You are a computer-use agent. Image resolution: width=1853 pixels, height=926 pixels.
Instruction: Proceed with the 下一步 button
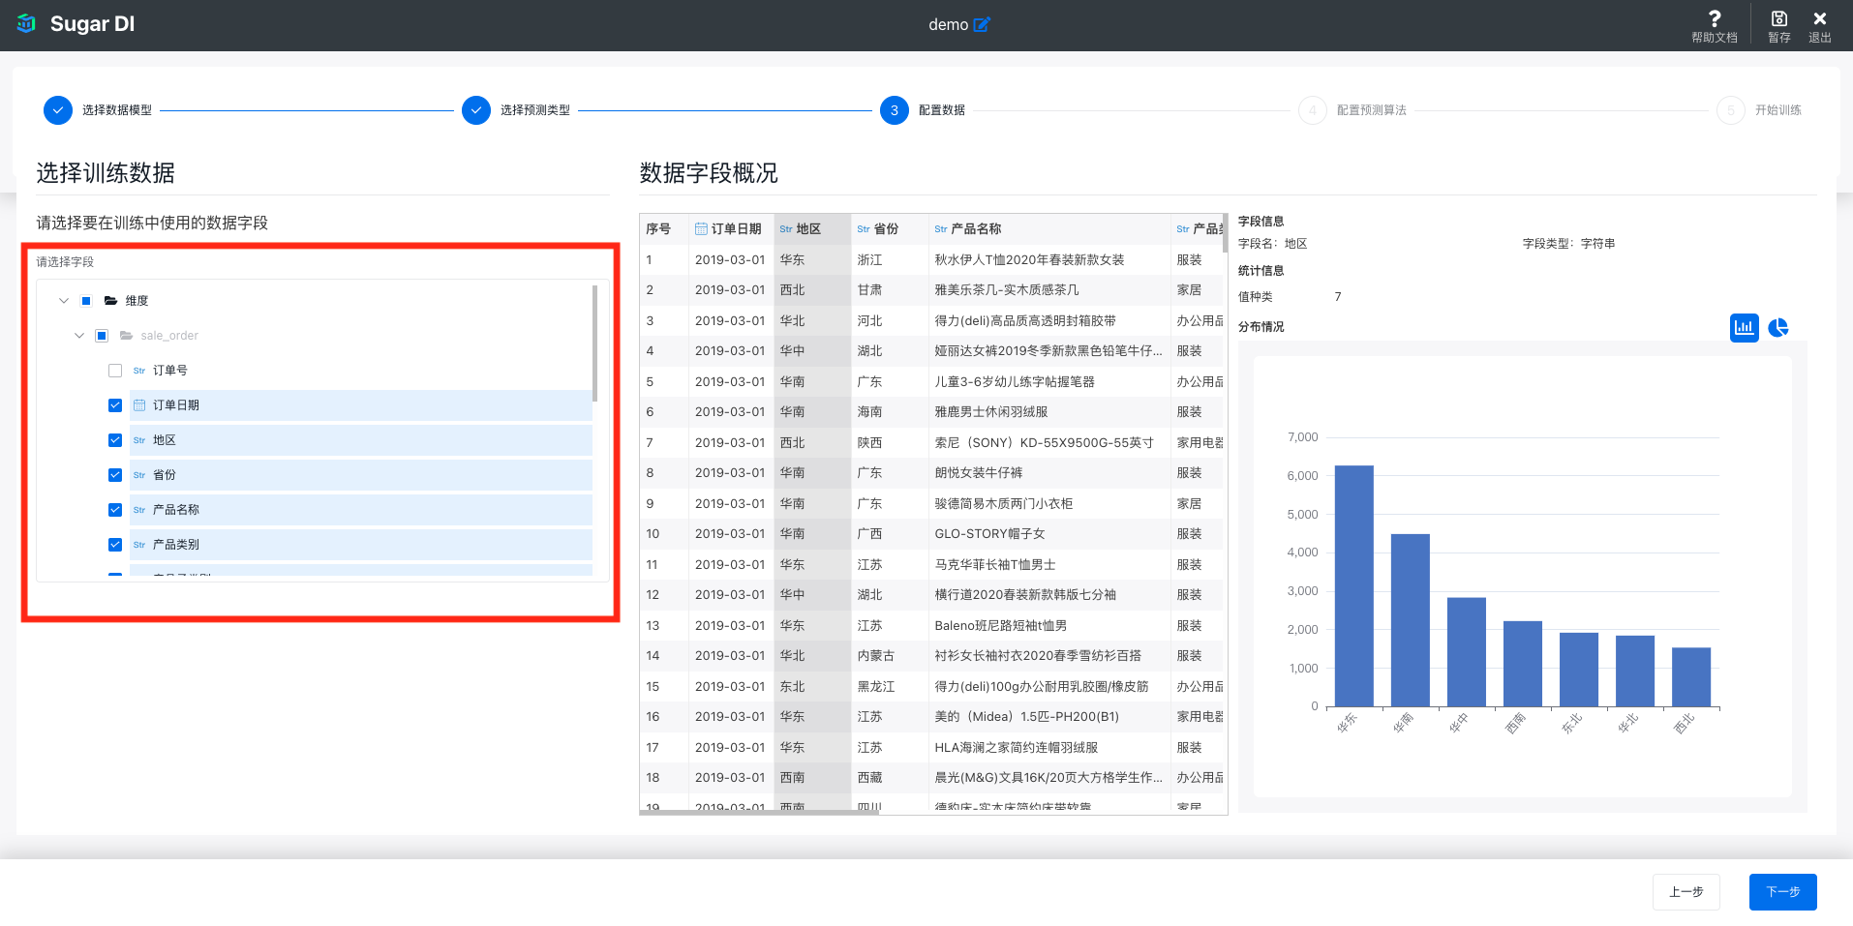coord(1783,892)
